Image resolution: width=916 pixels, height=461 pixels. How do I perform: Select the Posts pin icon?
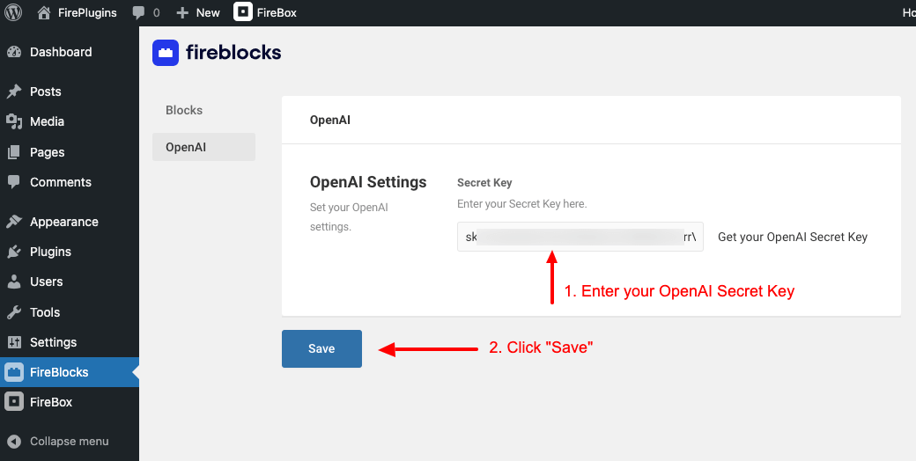pos(14,91)
